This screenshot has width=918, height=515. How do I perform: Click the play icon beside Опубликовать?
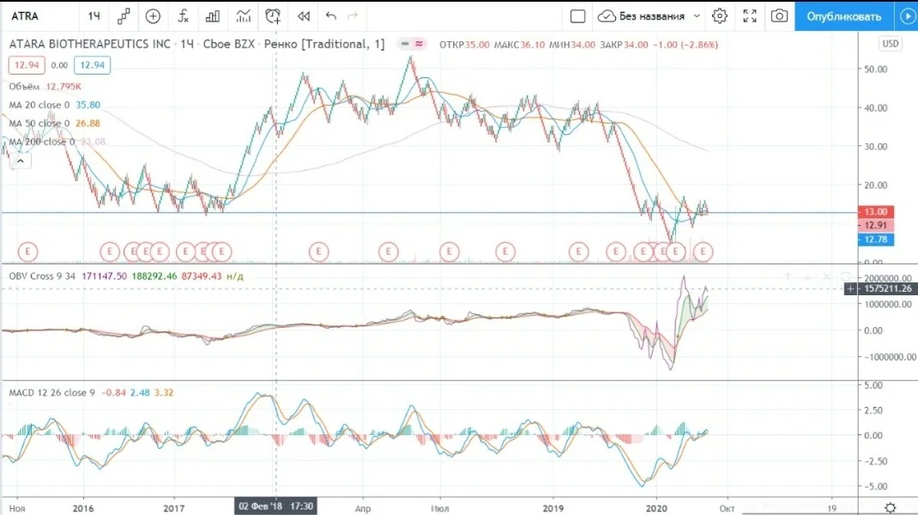tap(907, 16)
